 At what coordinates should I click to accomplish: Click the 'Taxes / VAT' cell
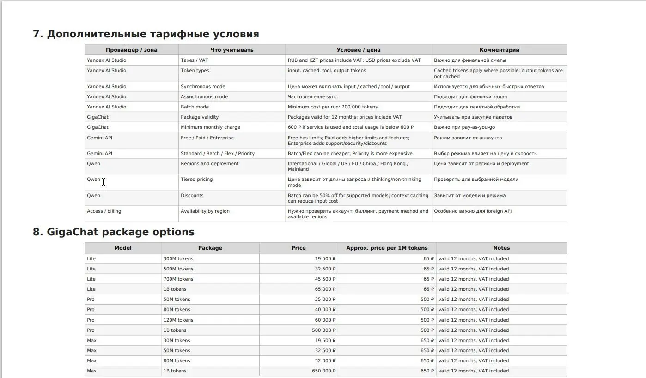232,60
